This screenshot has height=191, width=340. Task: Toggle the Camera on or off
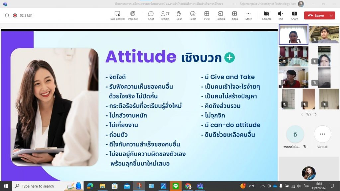tap(267, 15)
